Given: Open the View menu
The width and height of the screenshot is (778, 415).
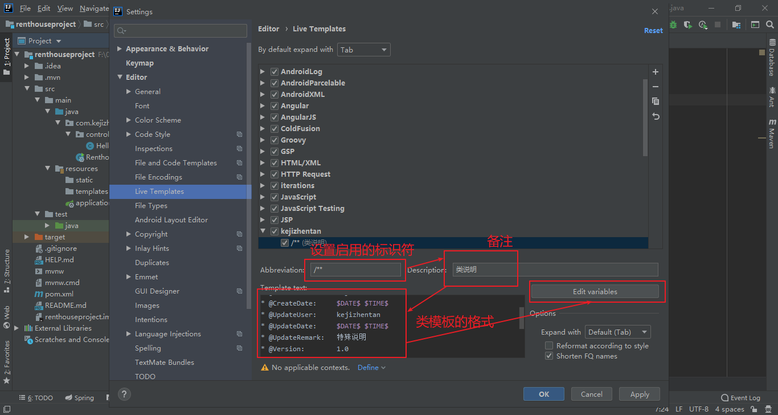Looking at the screenshot, I should coord(65,9).
